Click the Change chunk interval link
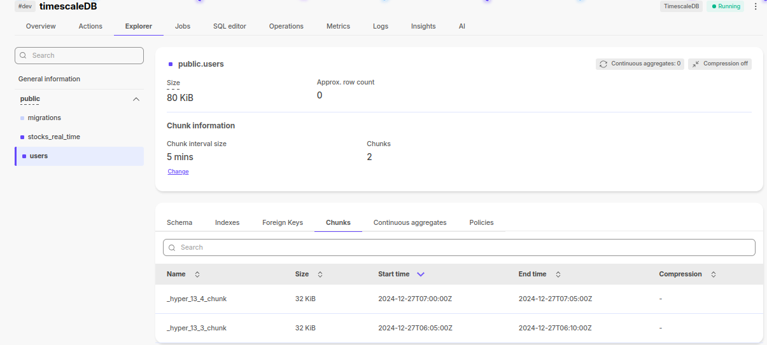The height and width of the screenshot is (345, 767). click(178, 172)
